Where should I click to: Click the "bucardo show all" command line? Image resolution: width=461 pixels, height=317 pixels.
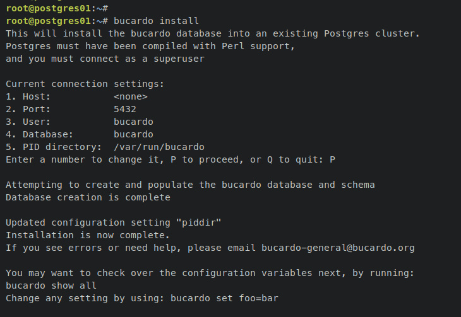(51, 285)
